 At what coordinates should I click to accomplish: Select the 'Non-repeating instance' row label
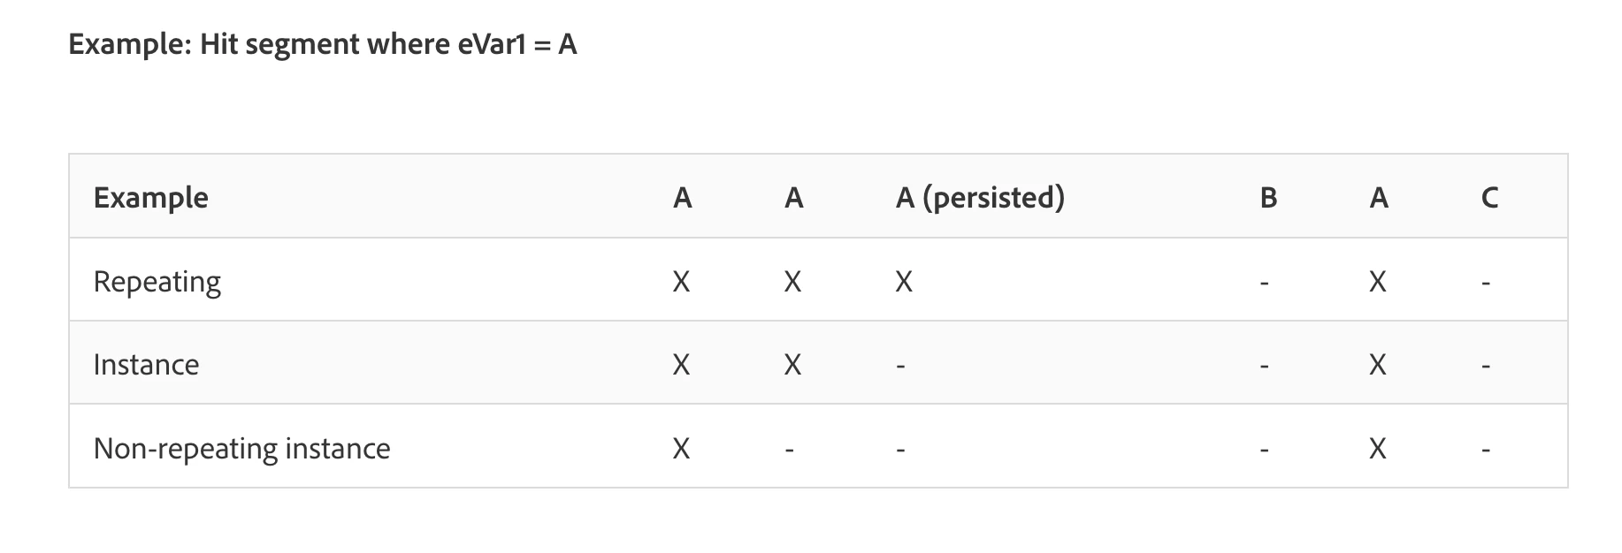click(242, 448)
